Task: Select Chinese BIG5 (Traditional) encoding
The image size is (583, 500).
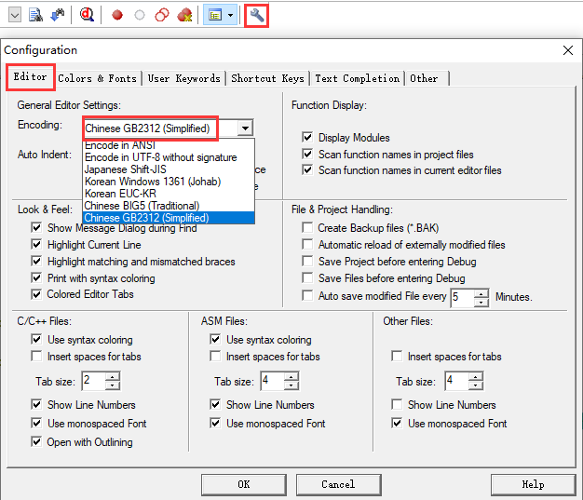Action: point(146,206)
